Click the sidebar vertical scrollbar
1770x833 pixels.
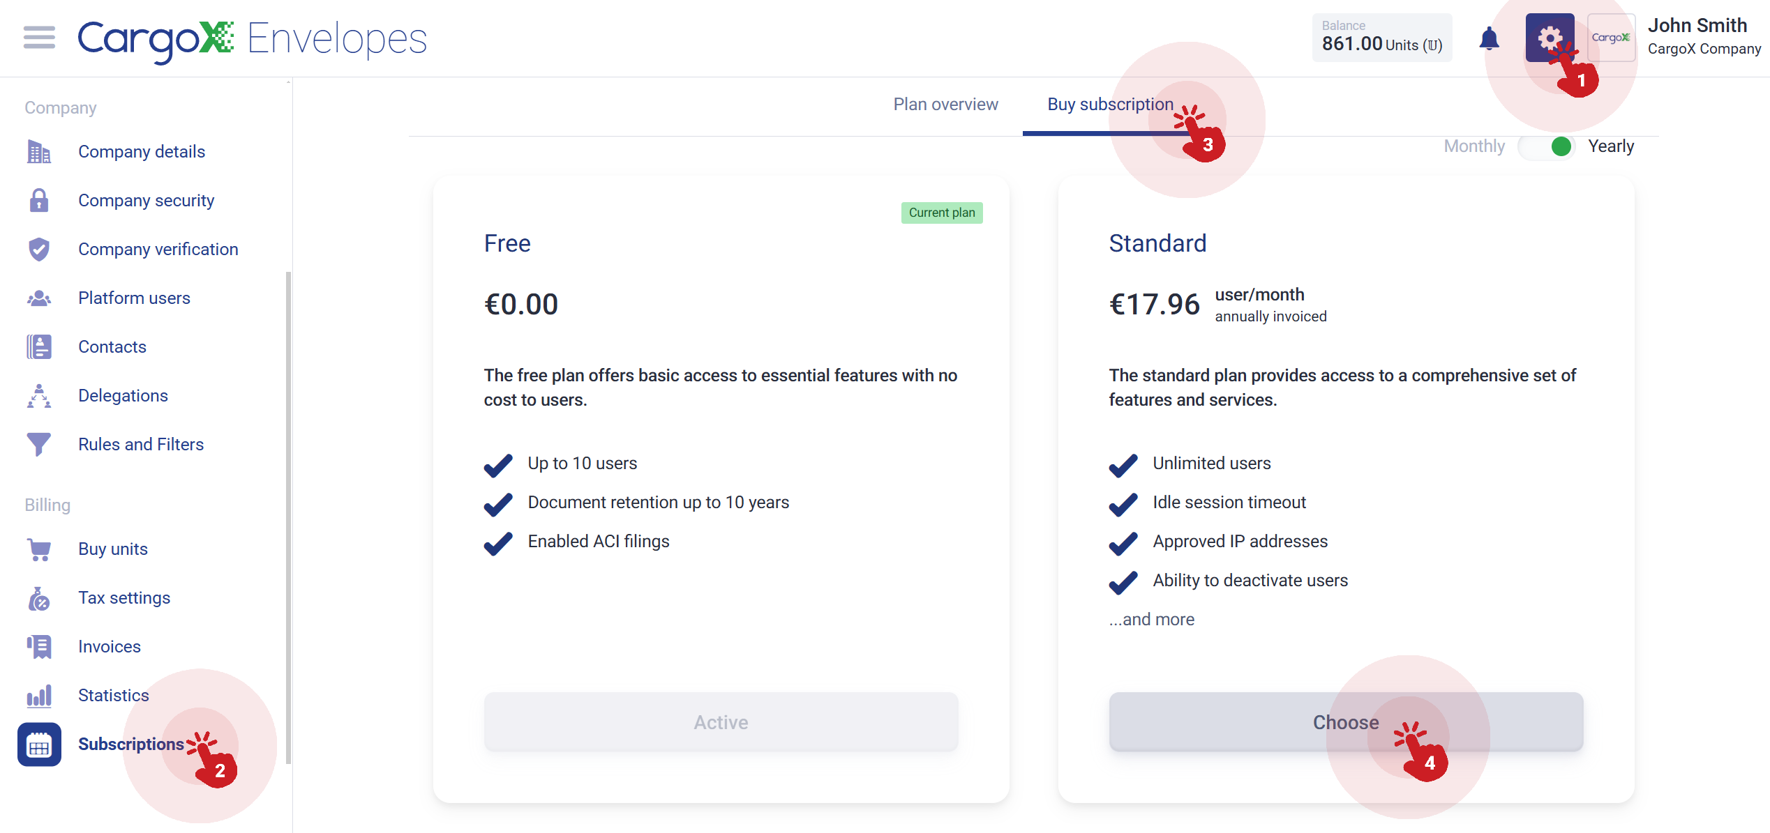point(288,516)
